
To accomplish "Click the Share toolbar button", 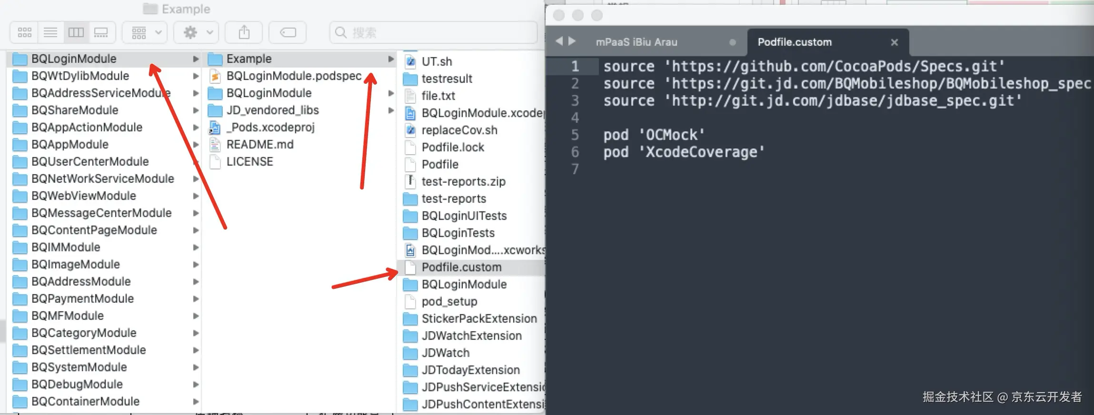I will point(244,32).
